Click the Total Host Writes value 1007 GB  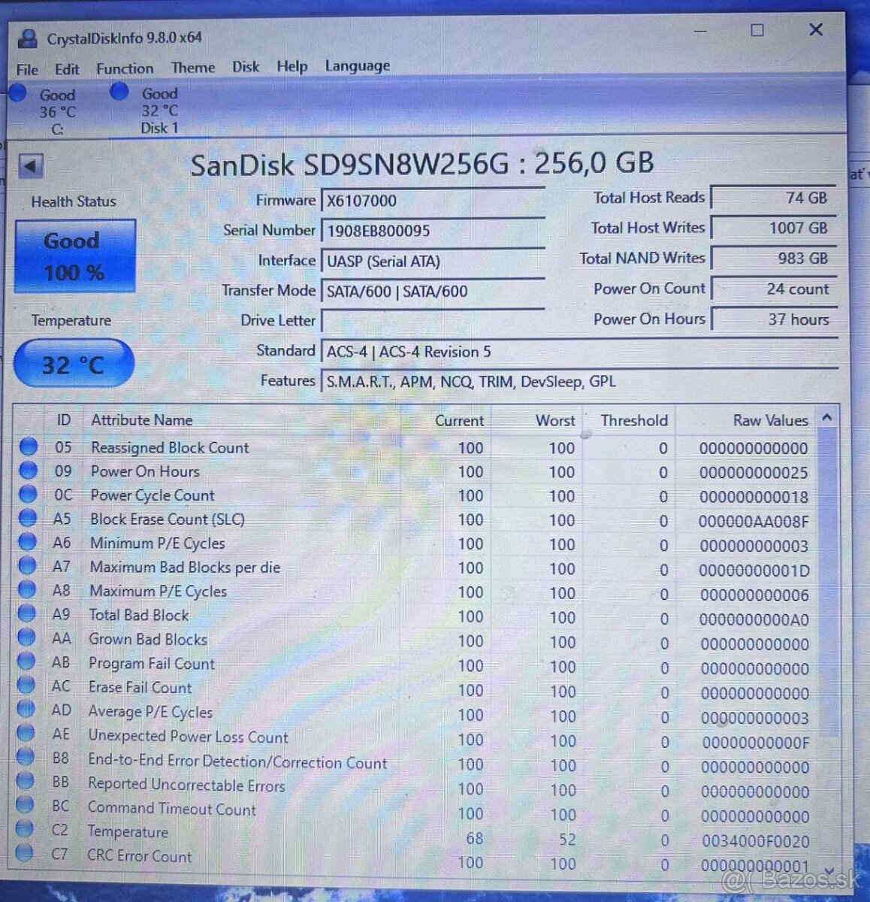pyautogui.click(x=773, y=228)
